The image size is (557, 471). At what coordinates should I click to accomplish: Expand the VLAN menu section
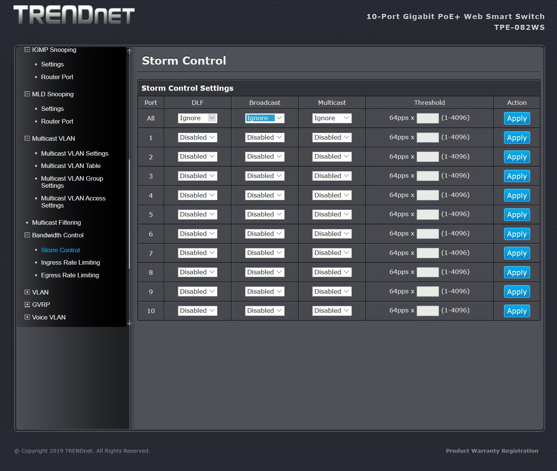27,292
